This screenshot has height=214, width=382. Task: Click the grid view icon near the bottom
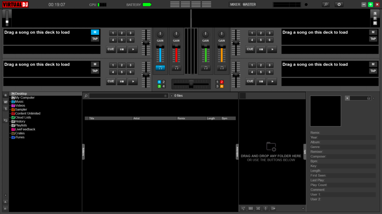251,208
